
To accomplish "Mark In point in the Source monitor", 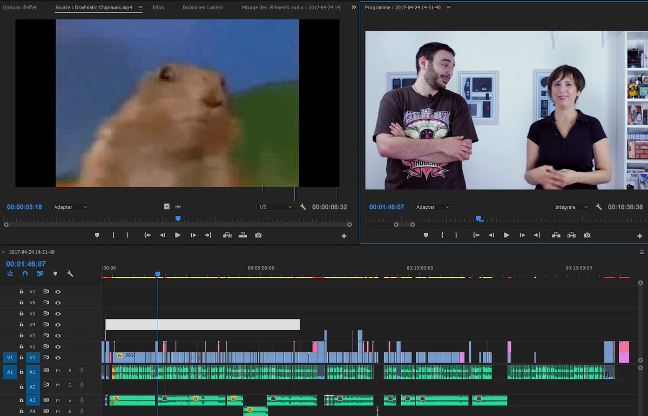I will [113, 235].
